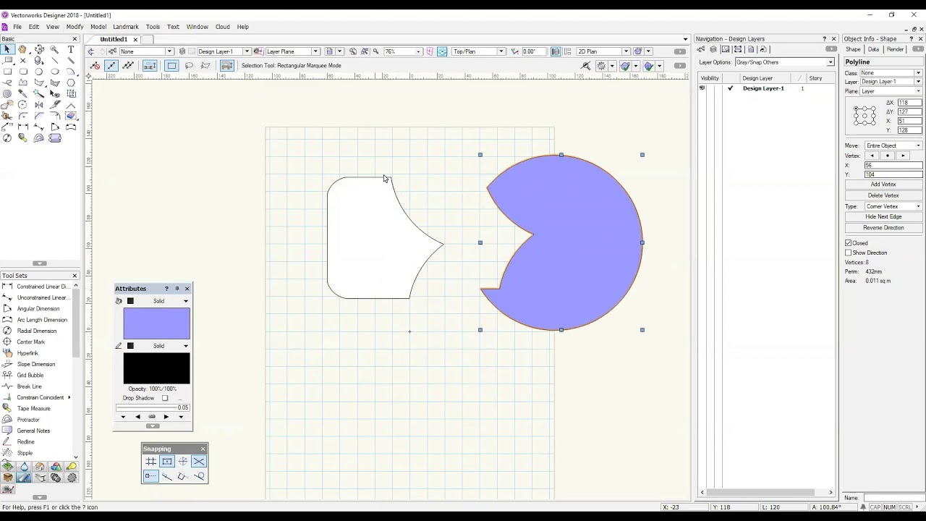Enable Polygonal Marquee mode

pos(205,66)
